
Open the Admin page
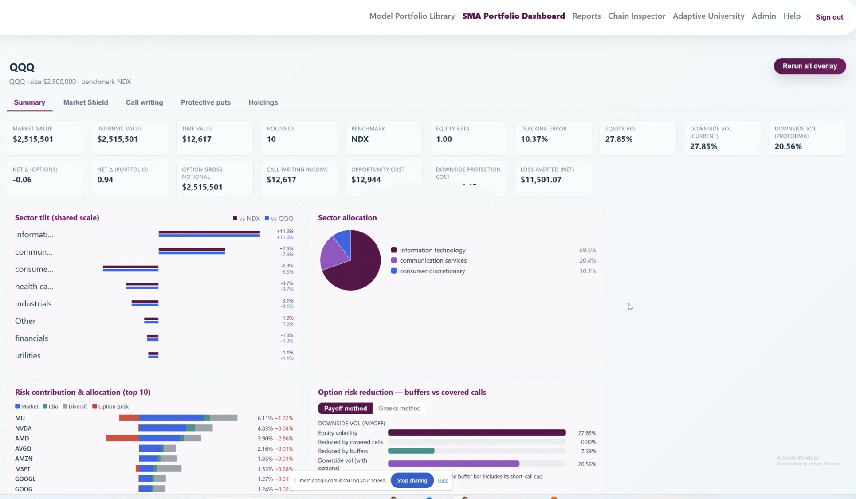point(764,16)
